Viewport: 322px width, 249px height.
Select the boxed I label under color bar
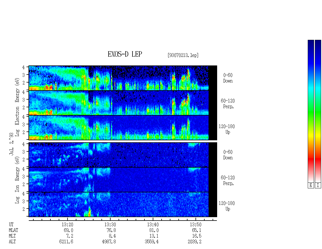318,186
